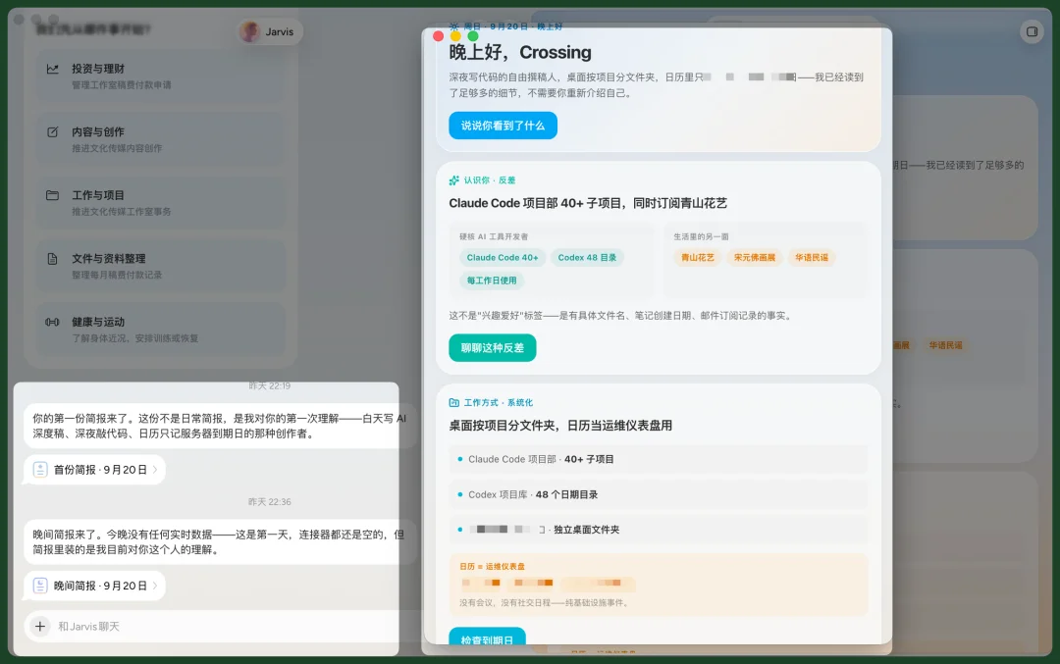Click the 华语民谣 tag in the background window
The width and height of the screenshot is (1060, 664).
click(945, 345)
